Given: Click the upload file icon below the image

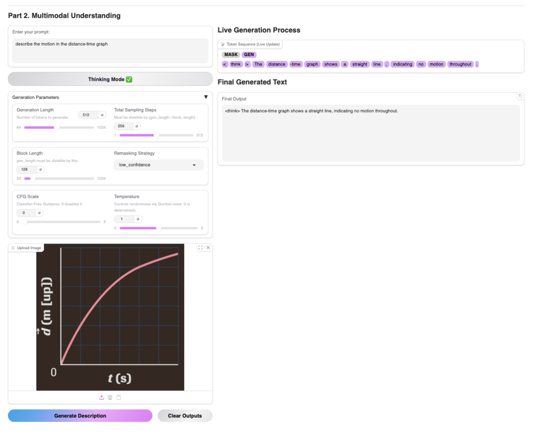Looking at the screenshot, I should [102, 397].
